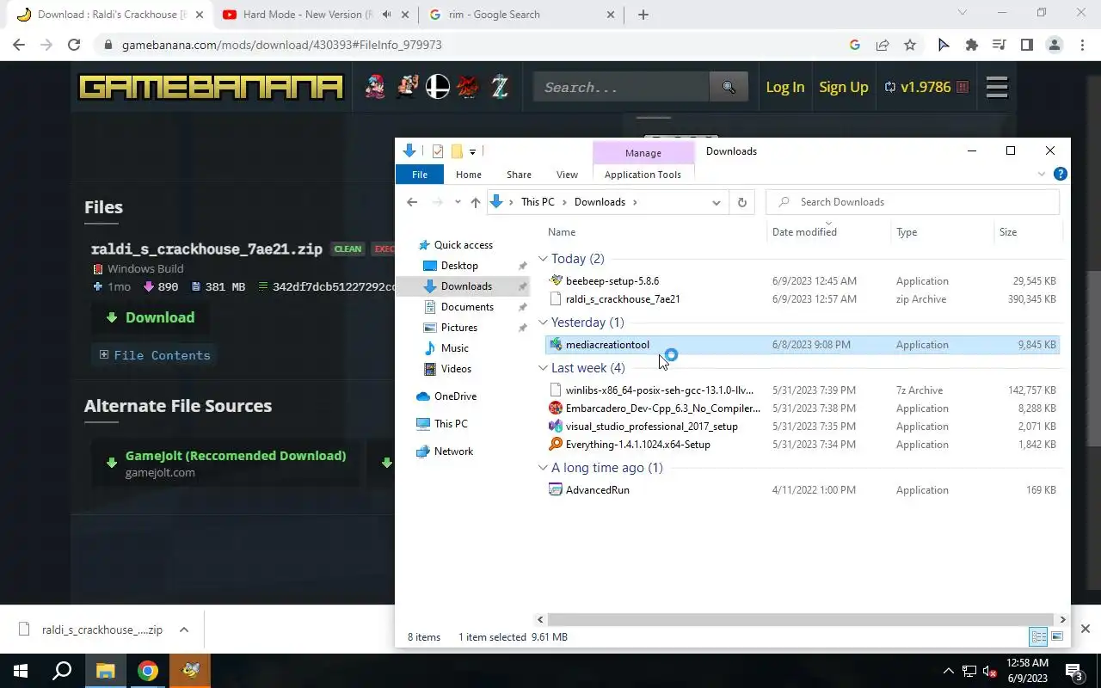This screenshot has width=1101, height=688.
Task: Click the GameBanana logo
Action: pos(211,87)
